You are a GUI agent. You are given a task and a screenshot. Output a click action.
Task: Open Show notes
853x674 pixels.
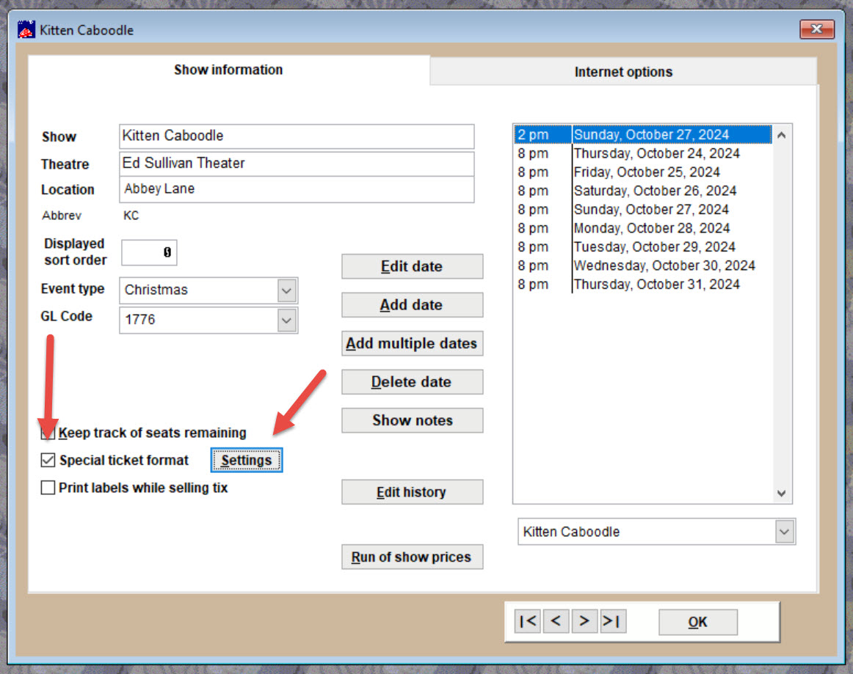(412, 420)
